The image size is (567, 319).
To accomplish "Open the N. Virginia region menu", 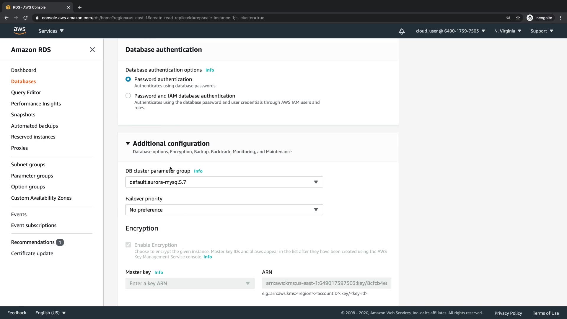I will point(508,31).
